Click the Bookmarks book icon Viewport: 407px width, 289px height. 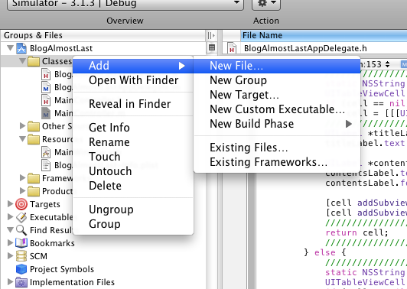(21, 243)
